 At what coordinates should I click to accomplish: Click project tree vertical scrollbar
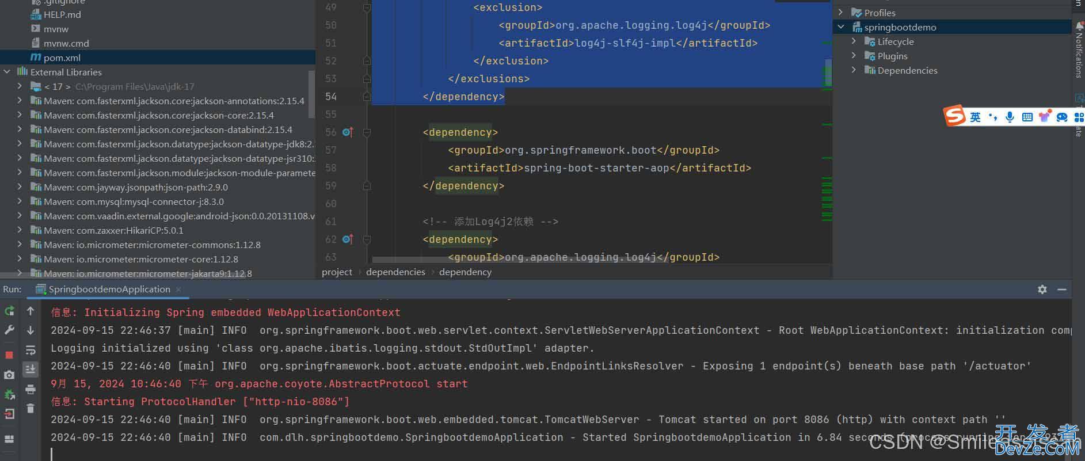click(312, 95)
